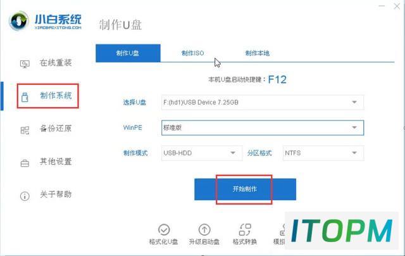Open 在线重装 in the sidebar

[46, 63]
